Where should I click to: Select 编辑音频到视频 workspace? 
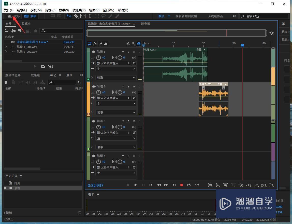186,16
